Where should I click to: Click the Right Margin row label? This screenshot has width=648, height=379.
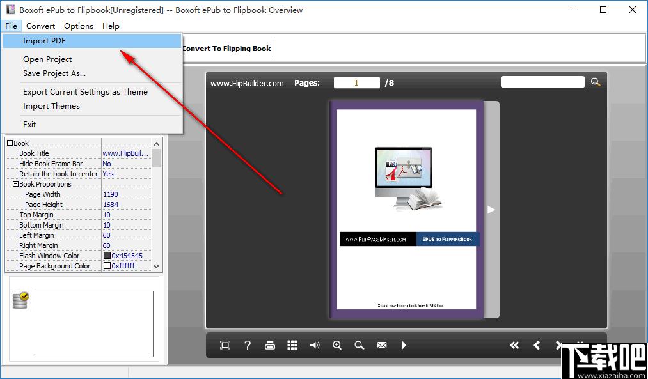point(39,245)
